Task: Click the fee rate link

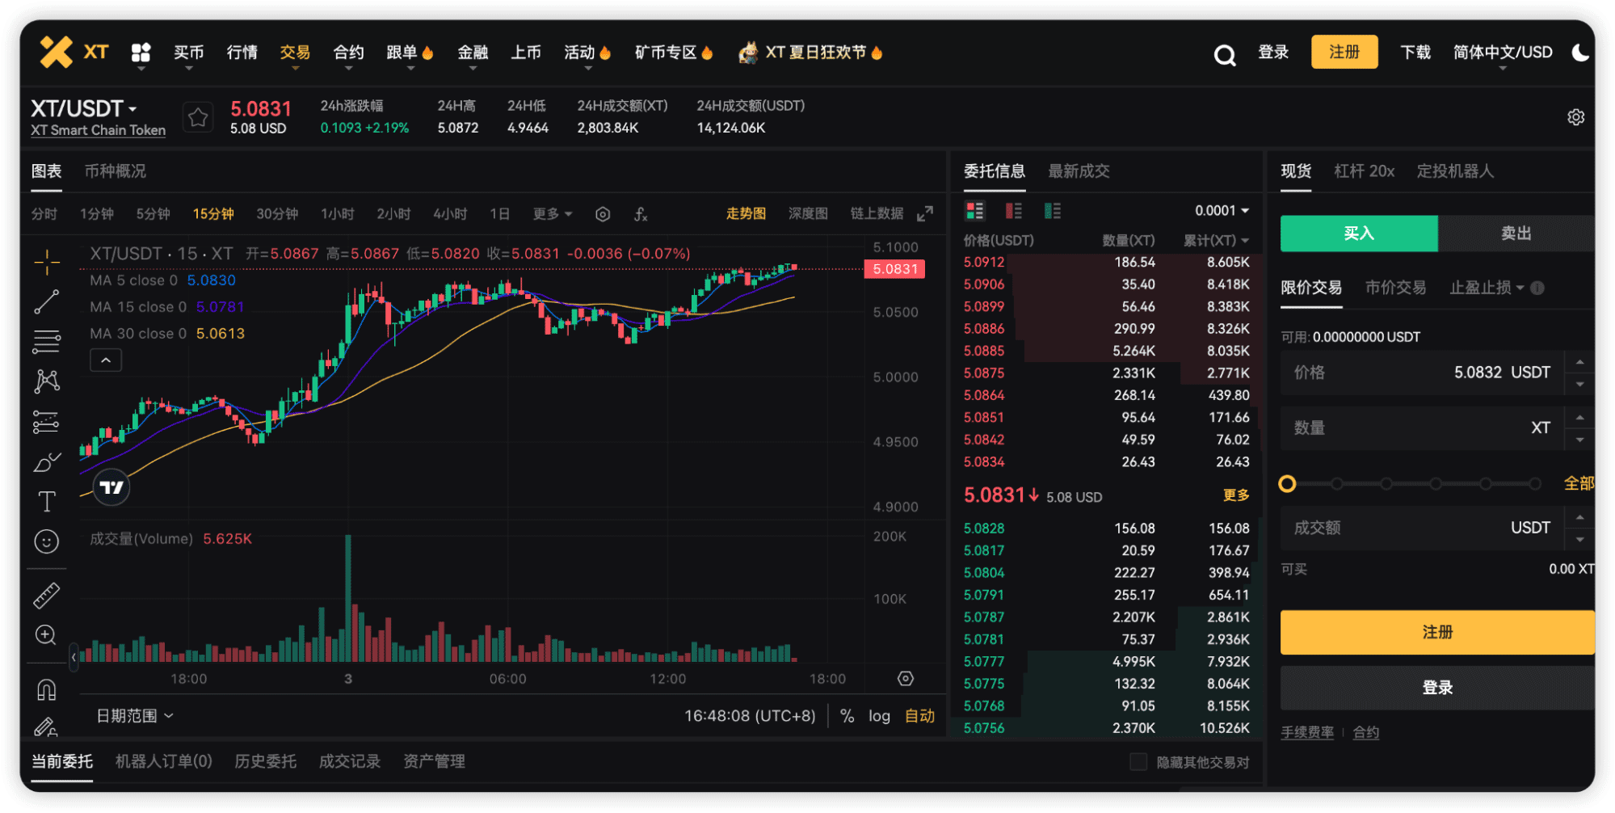Action: point(1306,732)
